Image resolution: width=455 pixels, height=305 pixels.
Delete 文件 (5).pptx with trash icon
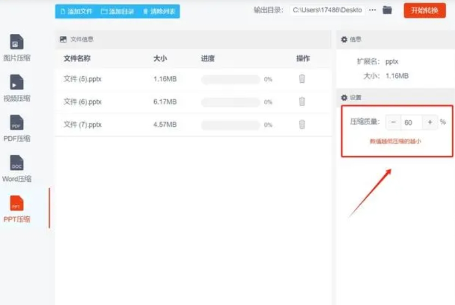click(302, 79)
